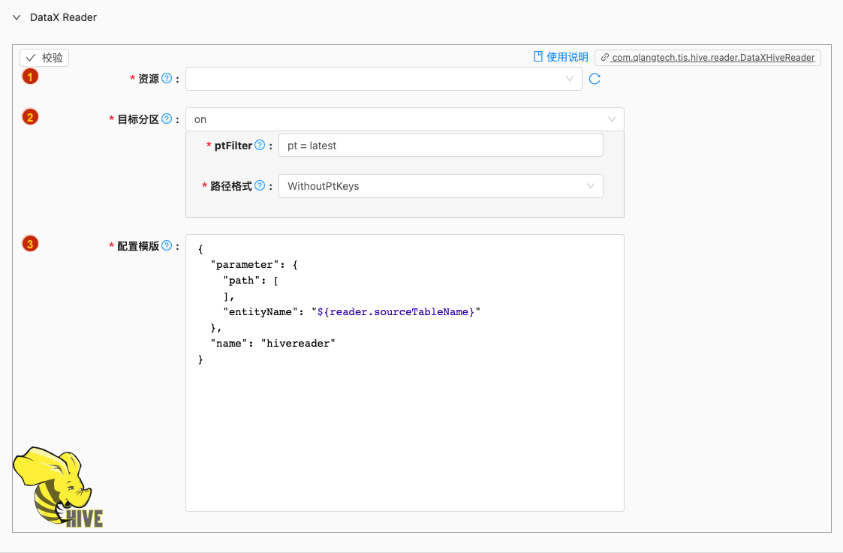Click the ${reader.sourceTableName} variable text
The height and width of the screenshot is (553, 843).
click(396, 311)
